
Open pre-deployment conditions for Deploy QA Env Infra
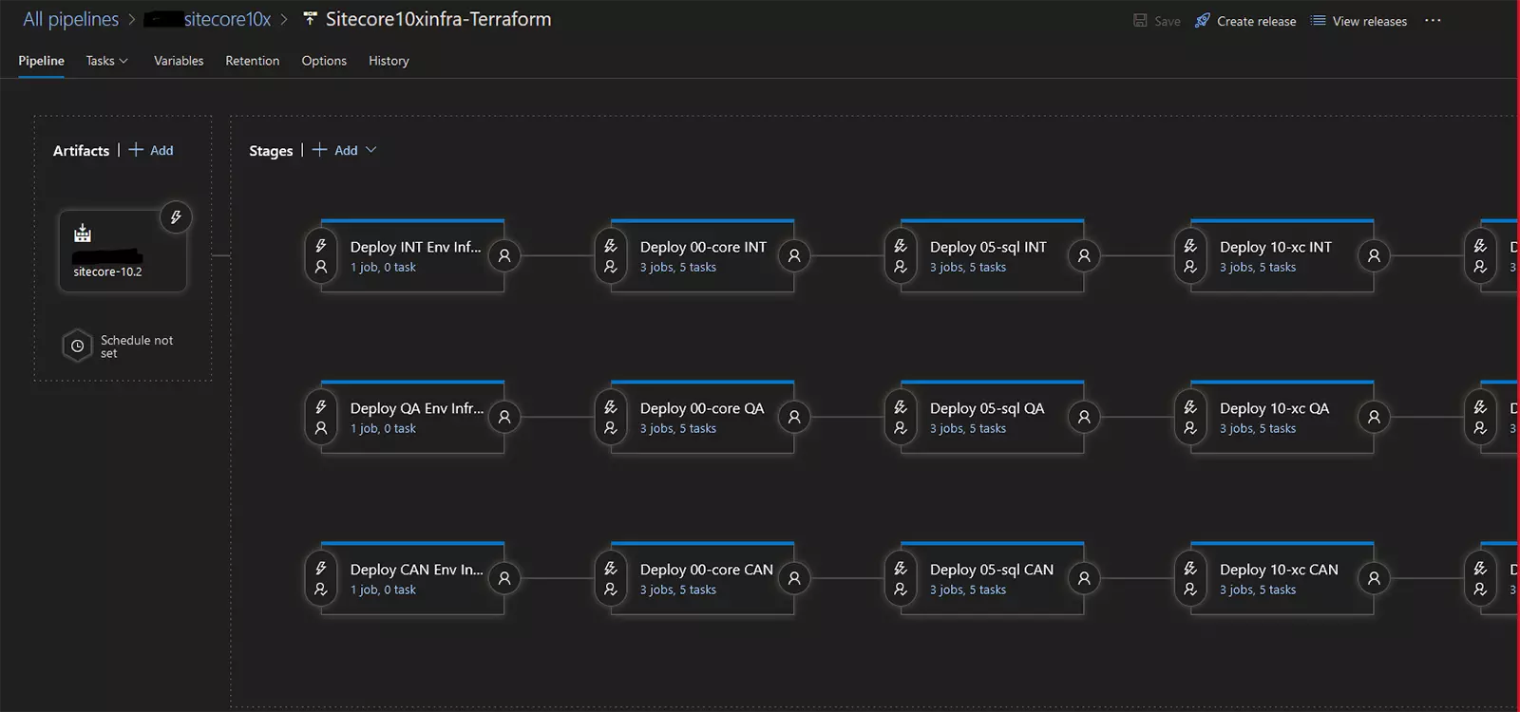click(x=321, y=418)
